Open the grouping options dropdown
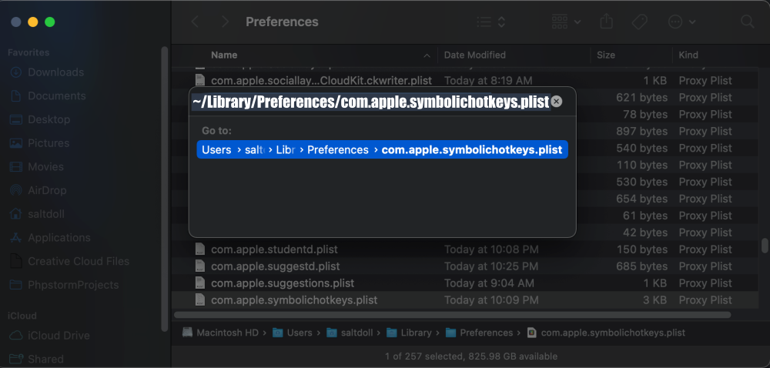 [x=566, y=22]
